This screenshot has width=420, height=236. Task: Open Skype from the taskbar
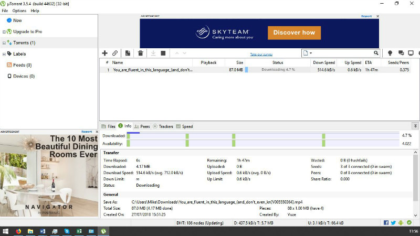pyautogui.click(x=67, y=231)
